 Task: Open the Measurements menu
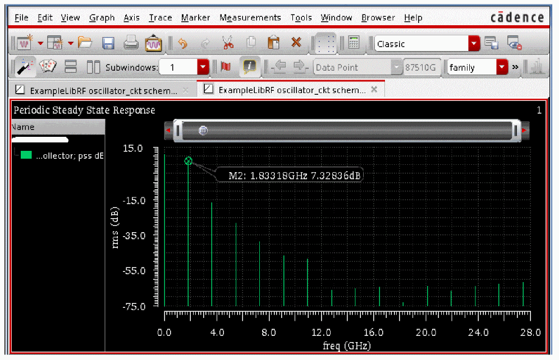(251, 18)
